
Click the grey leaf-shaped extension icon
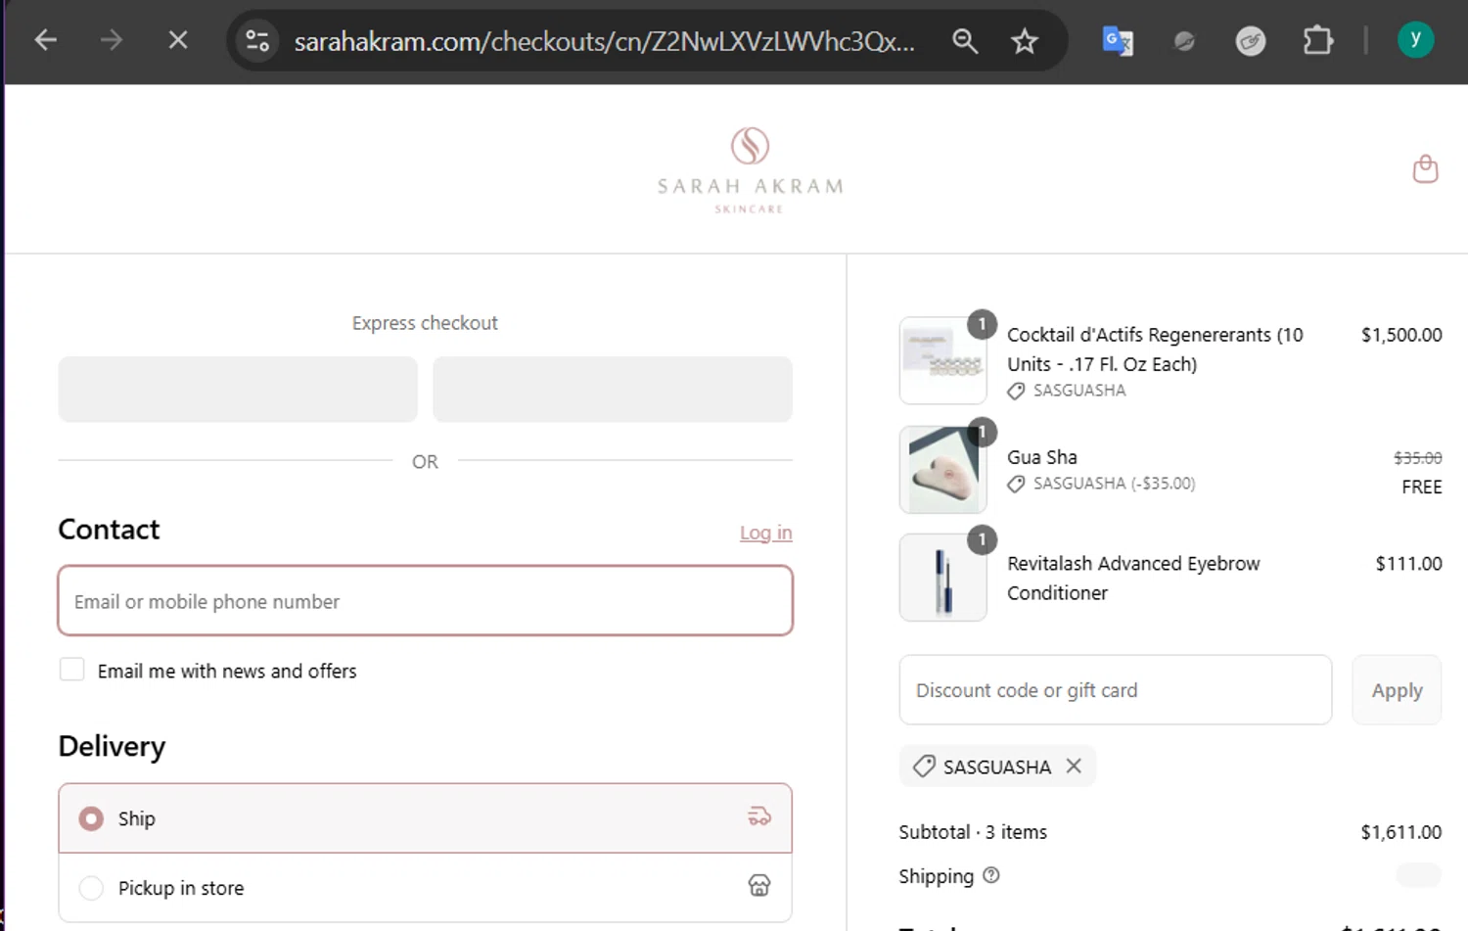click(x=1184, y=41)
